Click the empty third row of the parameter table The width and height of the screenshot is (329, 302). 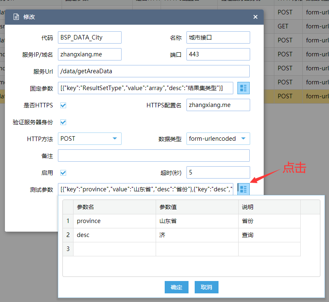click(x=114, y=249)
